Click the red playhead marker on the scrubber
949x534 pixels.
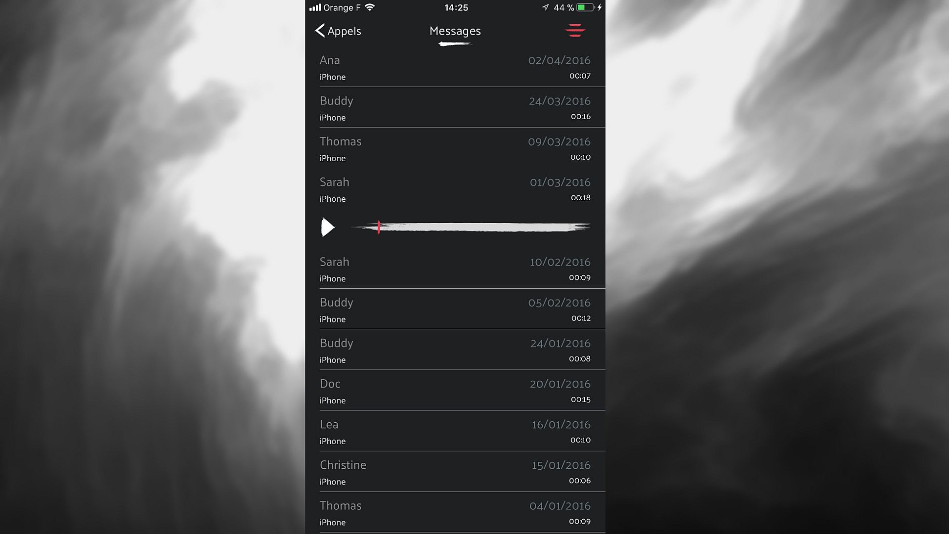coord(379,227)
